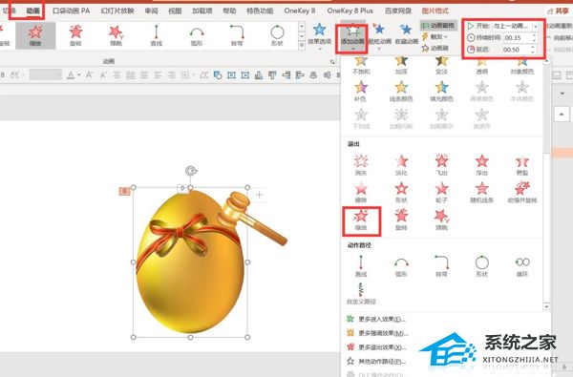This screenshot has height=377, width=573.
Task: Switch to the 动画 ribbon tab
Action: coord(32,10)
